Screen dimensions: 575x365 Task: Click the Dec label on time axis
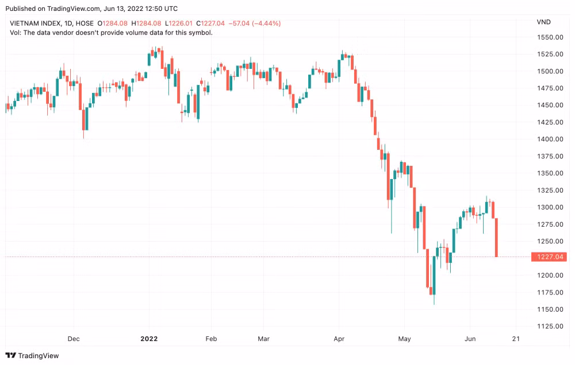[74, 339]
